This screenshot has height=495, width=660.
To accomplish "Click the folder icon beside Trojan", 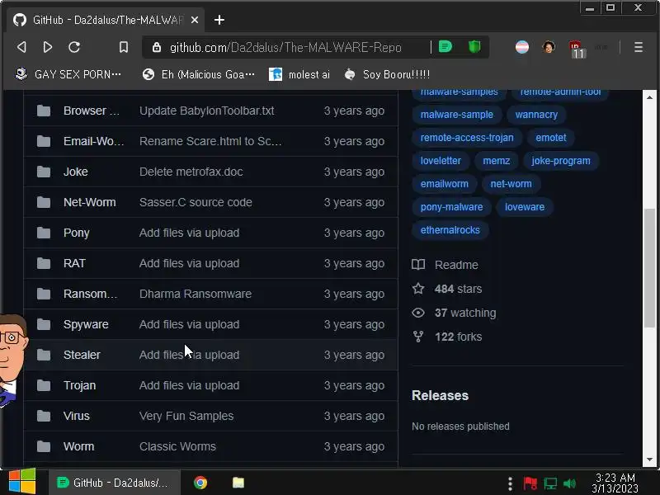I will tap(44, 385).
